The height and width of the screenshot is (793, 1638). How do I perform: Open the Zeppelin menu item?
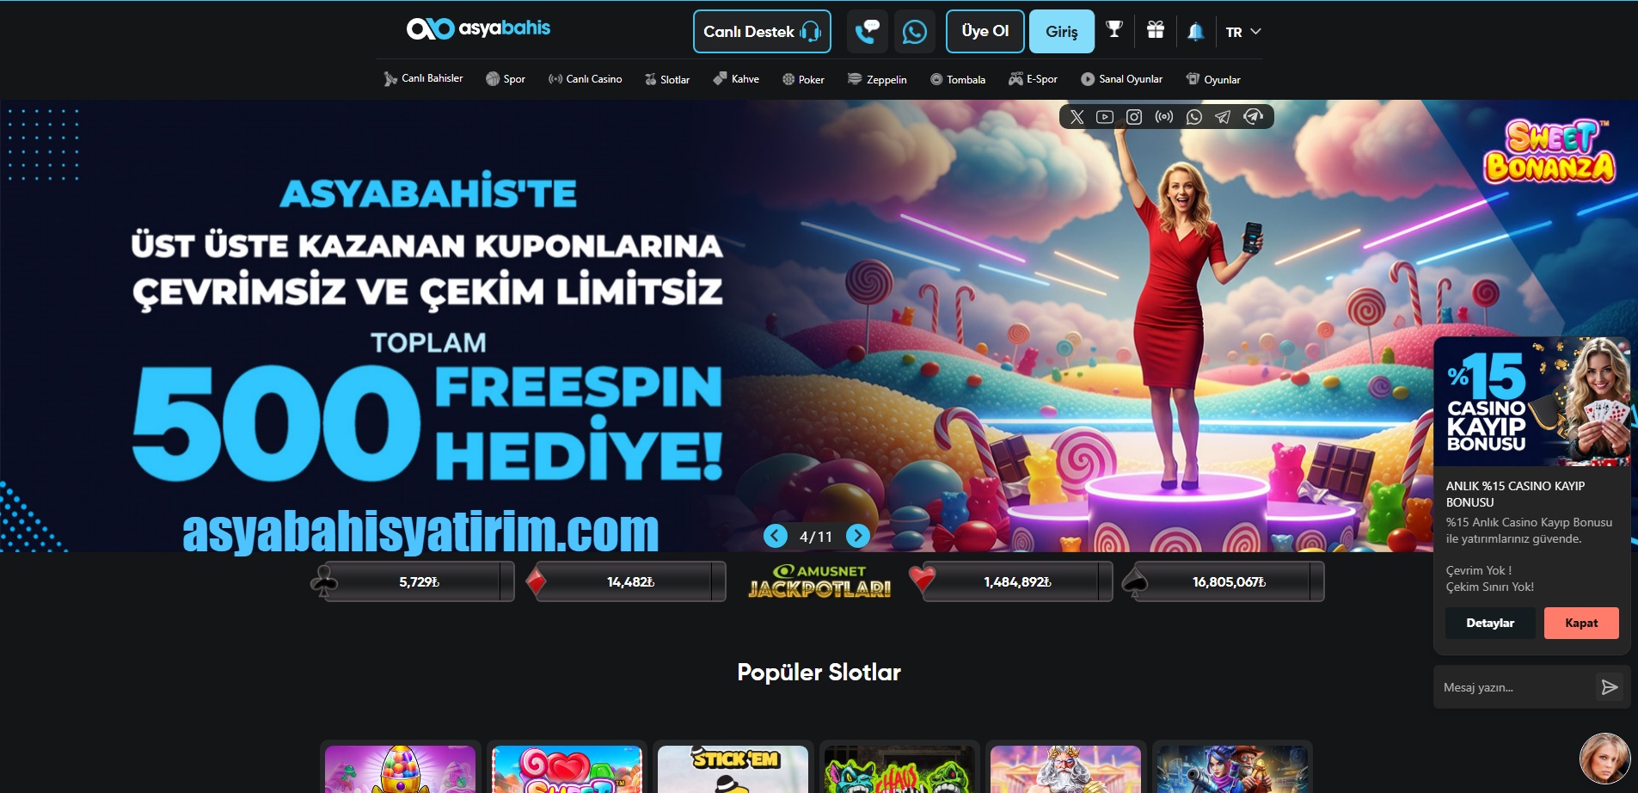[877, 79]
